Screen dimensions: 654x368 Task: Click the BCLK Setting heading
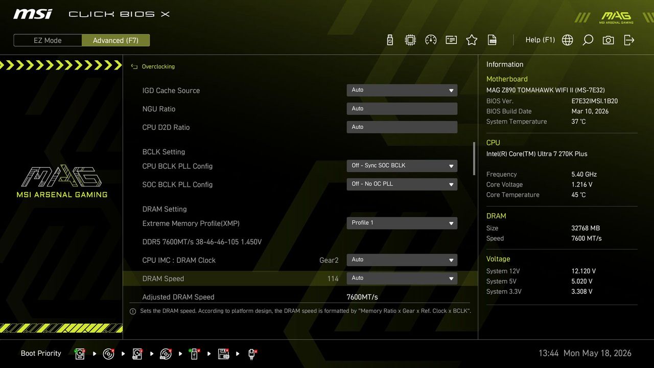point(163,152)
